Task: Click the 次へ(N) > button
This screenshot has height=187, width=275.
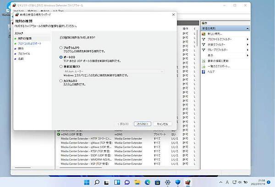Action: click(143, 124)
